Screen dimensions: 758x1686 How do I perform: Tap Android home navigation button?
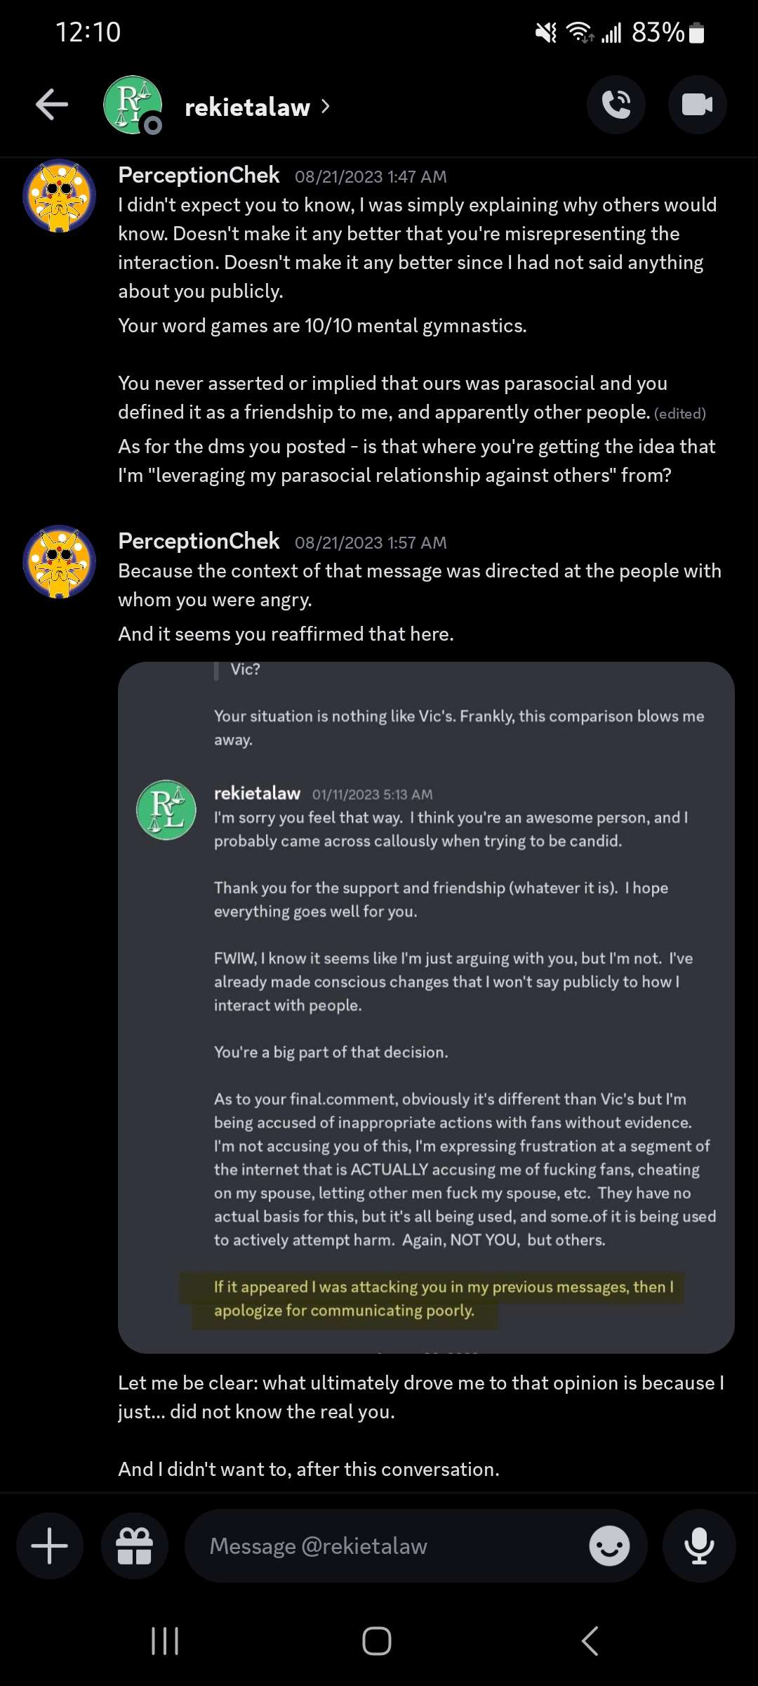(x=377, y=1641)
